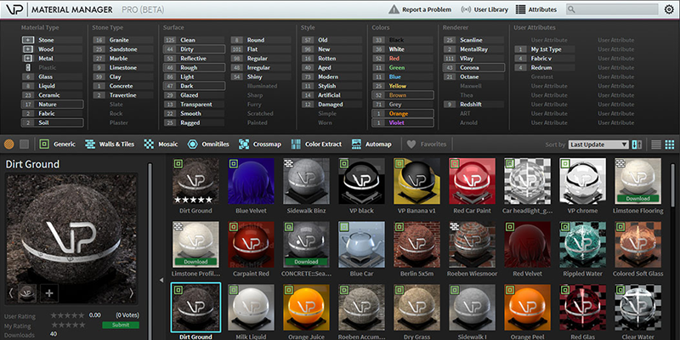Screen dimensions: 680x340
Task: Filter by Shiny surface
Action: 261,76
